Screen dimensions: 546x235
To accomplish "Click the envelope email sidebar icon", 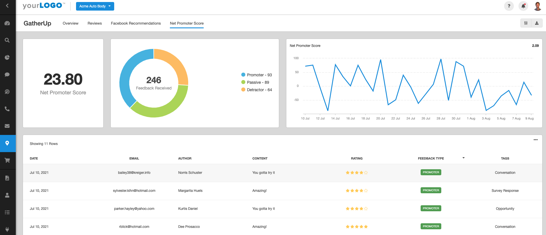I will click(x=7, y=126).
